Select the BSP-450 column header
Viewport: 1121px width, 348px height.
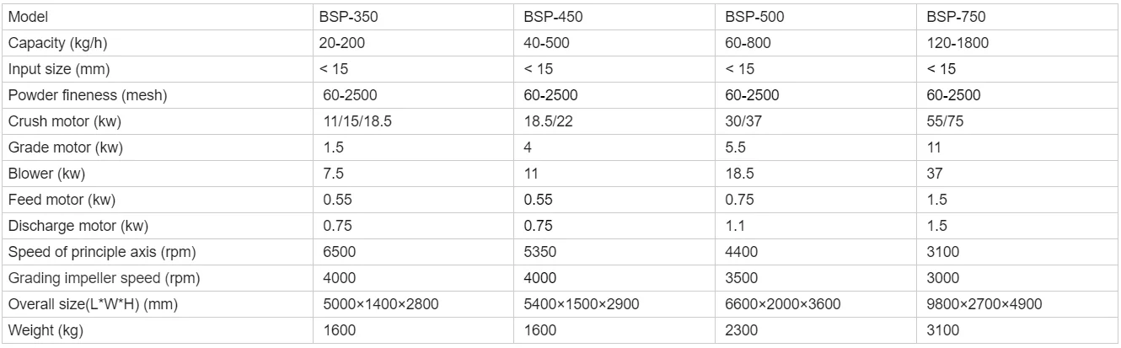click(546, 16)
